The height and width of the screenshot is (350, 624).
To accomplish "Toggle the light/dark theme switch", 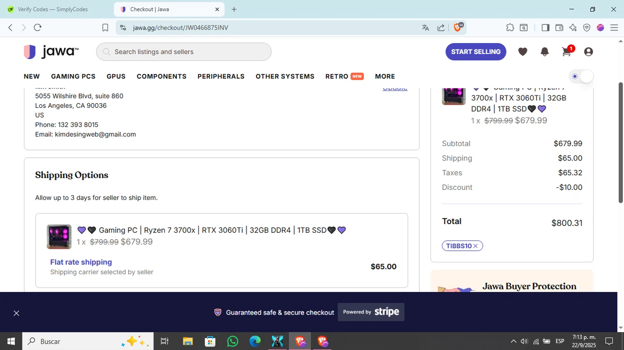I will coord(581,76).
